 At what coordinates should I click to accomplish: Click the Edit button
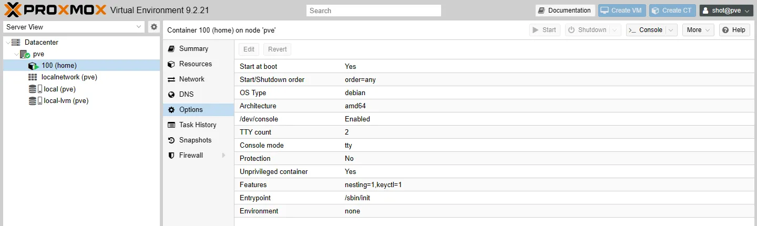coord(249,49)
